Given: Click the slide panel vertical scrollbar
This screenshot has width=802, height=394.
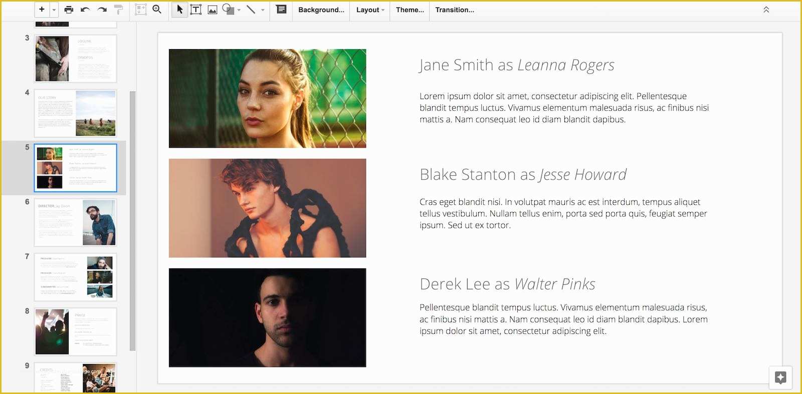Looking at the screenshot, I should tap(132, 220).
